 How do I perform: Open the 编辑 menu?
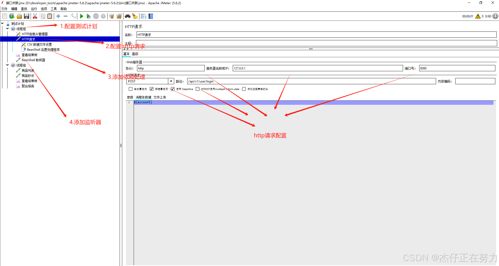coord(14,9)
